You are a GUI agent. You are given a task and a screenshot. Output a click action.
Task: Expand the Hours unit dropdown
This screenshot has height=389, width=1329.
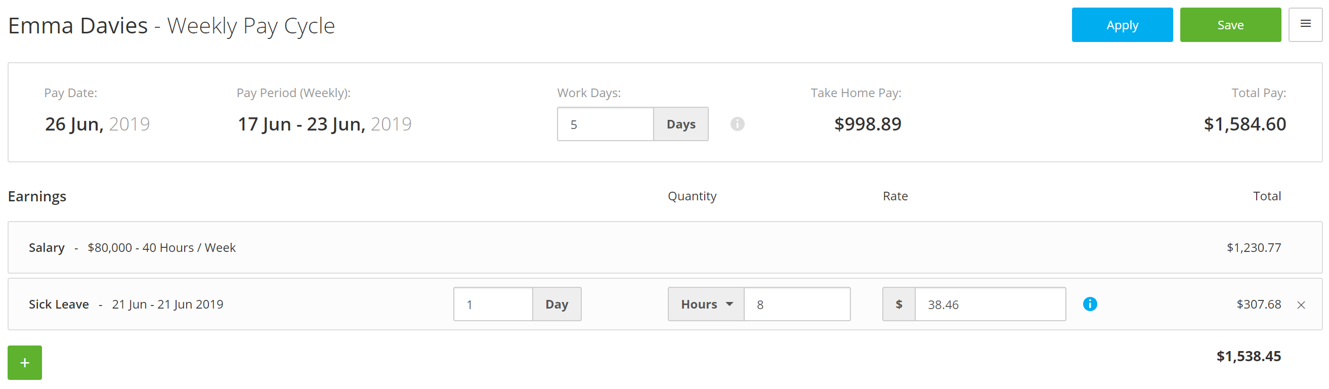coord(706,304)
